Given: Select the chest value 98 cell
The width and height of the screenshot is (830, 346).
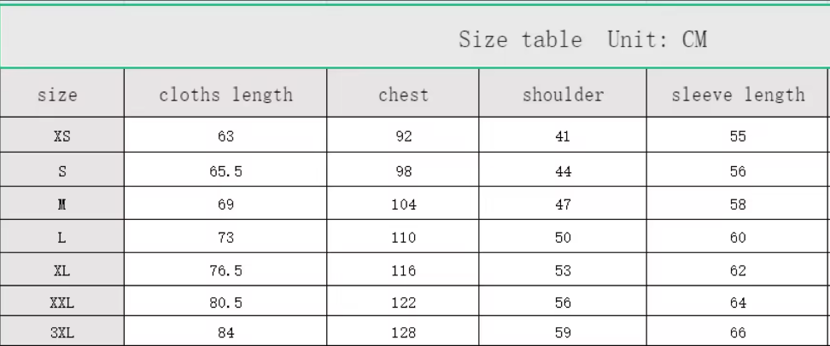Looking at the screenshot, I should point(403,171).
